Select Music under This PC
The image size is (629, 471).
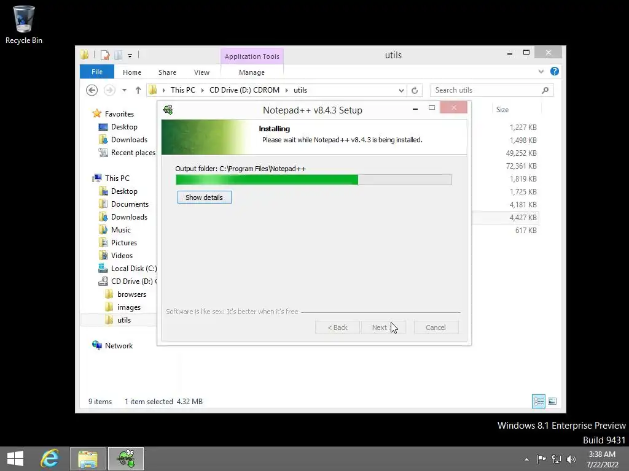[121, 229]
